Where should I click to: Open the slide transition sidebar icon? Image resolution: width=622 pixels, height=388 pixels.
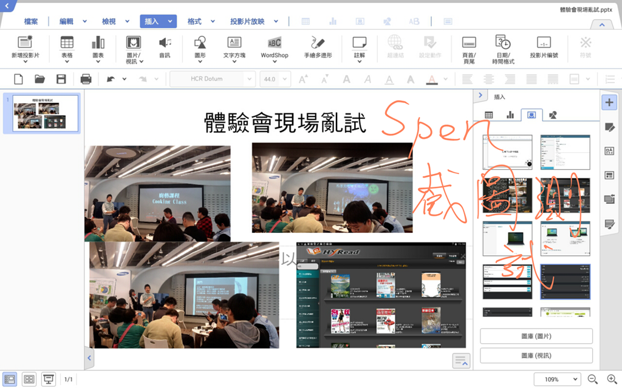click(x=609, y=199)
